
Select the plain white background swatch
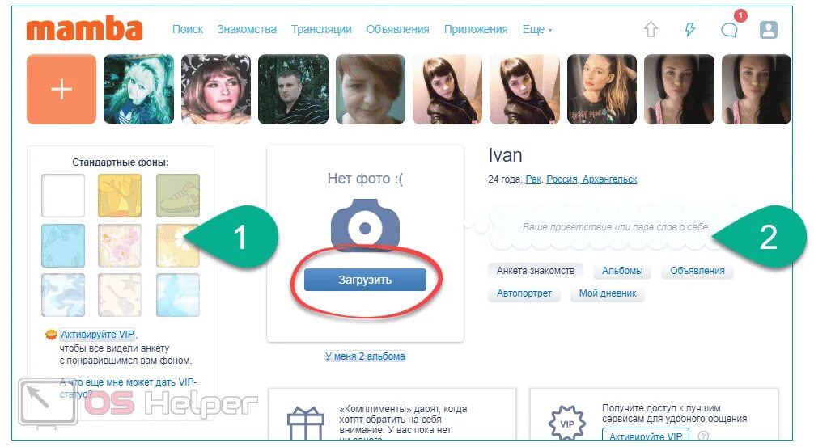(63, 195)
